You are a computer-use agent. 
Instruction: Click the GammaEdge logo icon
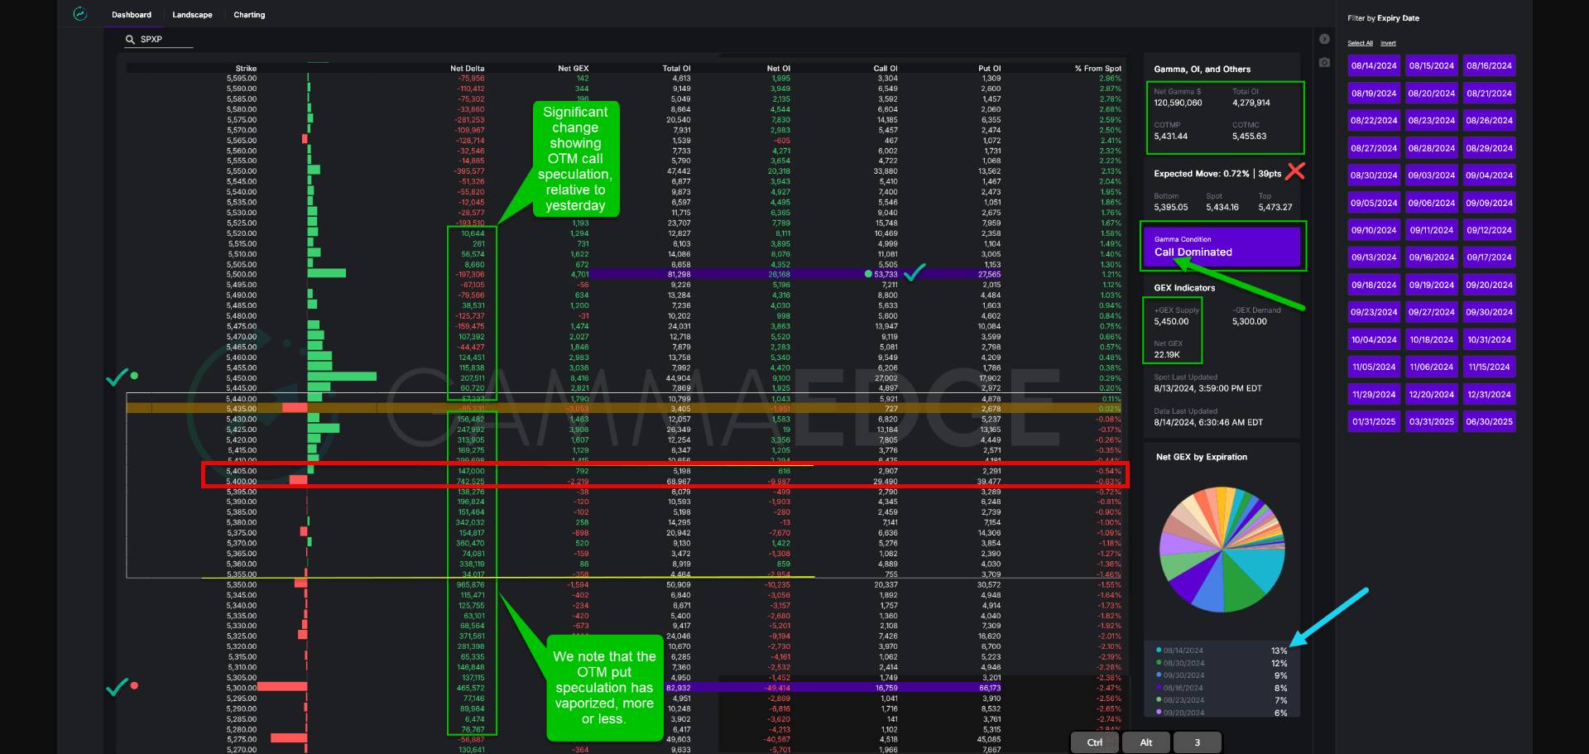80,14
